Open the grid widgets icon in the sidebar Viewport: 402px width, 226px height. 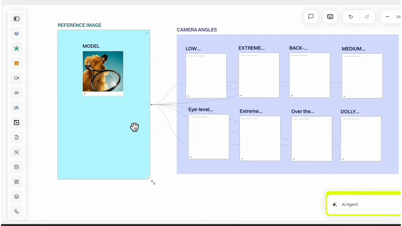click(x=16, y=182)
